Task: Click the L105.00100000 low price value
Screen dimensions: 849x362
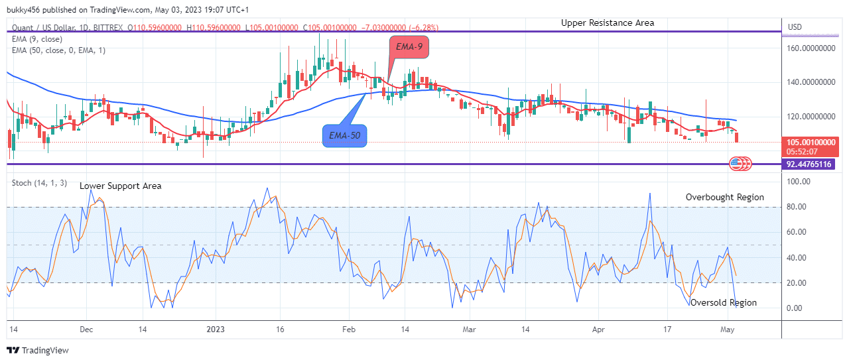Action: pos(273,27)
